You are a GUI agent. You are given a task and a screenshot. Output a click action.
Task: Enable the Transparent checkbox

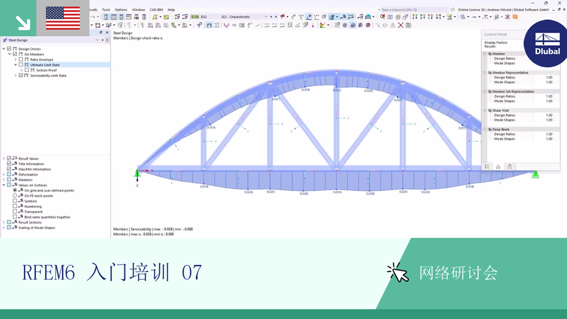15,212
